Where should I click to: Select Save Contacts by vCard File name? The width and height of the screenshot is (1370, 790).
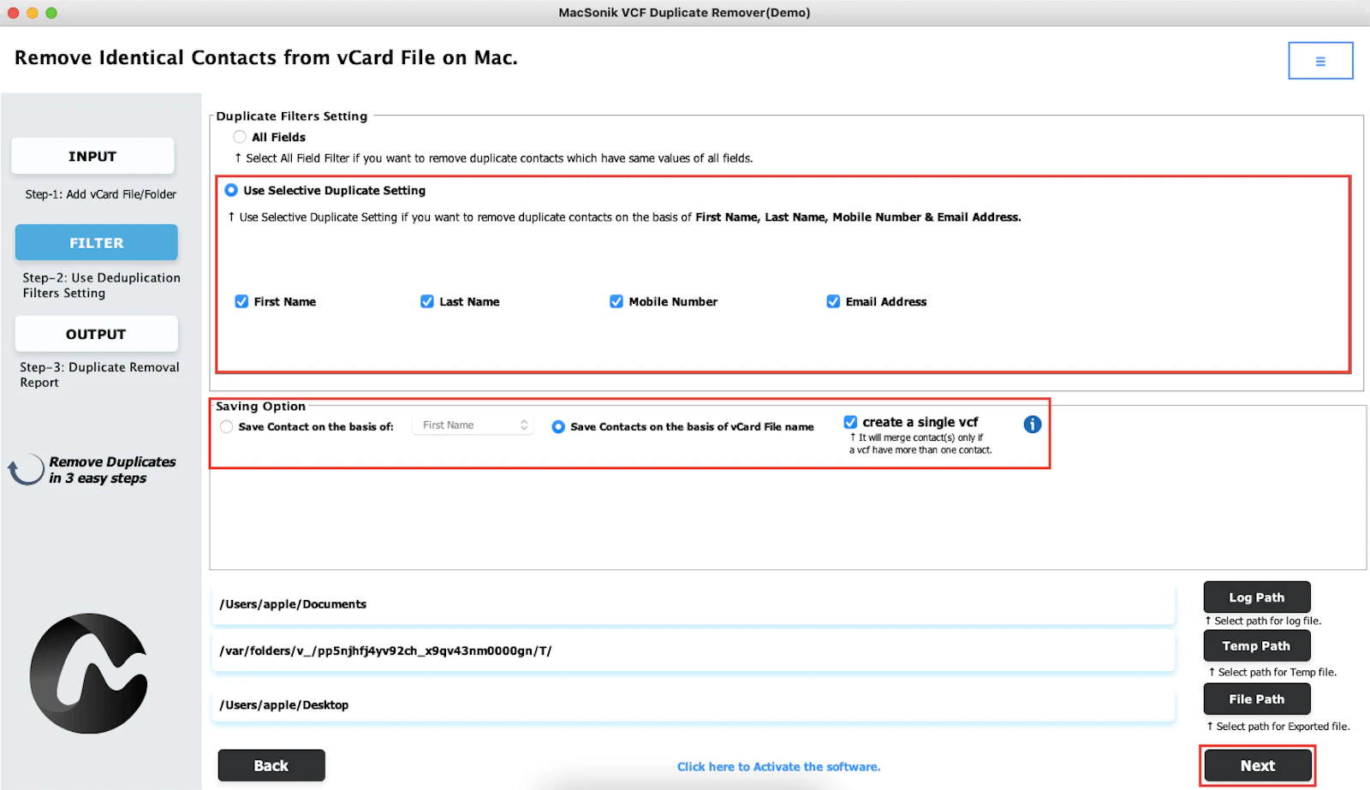pos(558,426)
